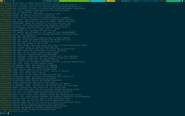The height and width of the screenshot is (116, 185).
Task: Open the yellow memory 3.9Gi/13Gi indicator
Action: tap(111, 1)
